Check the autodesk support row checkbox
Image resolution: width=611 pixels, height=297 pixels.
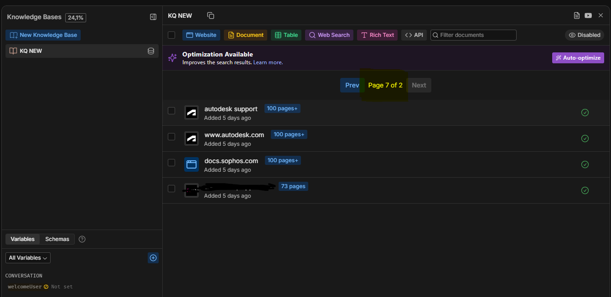click(x=171, y=111)
